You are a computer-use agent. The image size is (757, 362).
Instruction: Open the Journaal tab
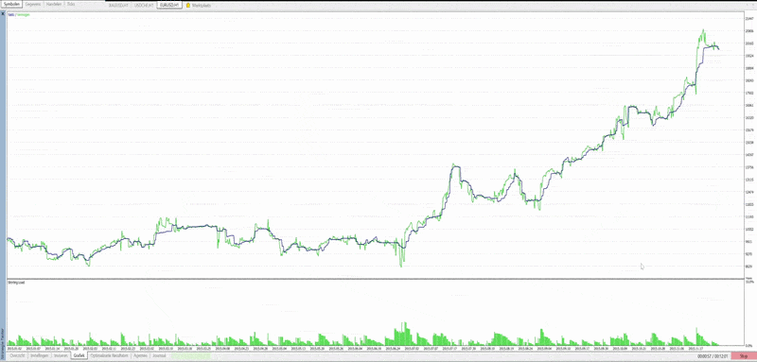coord(159,355)
